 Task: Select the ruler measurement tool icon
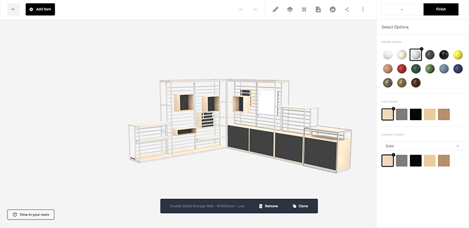pyautogui.click(x=276, y=9)
